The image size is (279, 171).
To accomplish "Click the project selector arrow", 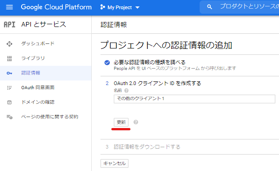I will tap(137, 7).
